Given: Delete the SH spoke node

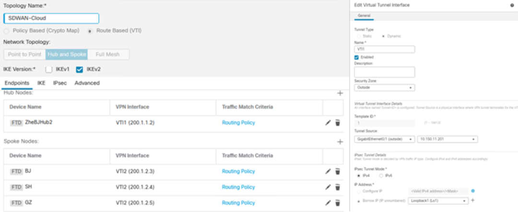Looking at the screenshot, I should [x=338, y=187].
